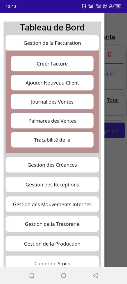Image resolution: width=127 pixels, height=284 pixels.
Task: Expand Gestion des Receptions menu
Action: coord(52,184)
